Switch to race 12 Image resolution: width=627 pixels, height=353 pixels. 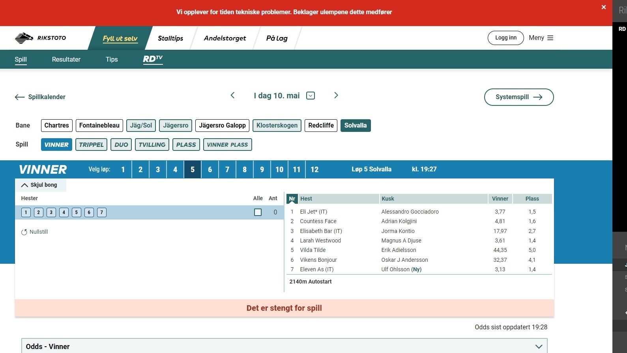pyautogui.click(x=314, y=169)
